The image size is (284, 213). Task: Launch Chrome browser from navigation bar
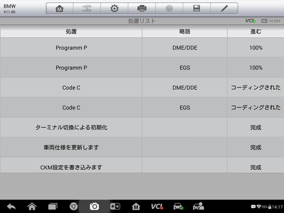pyautogui.click(x=73, y=206)
